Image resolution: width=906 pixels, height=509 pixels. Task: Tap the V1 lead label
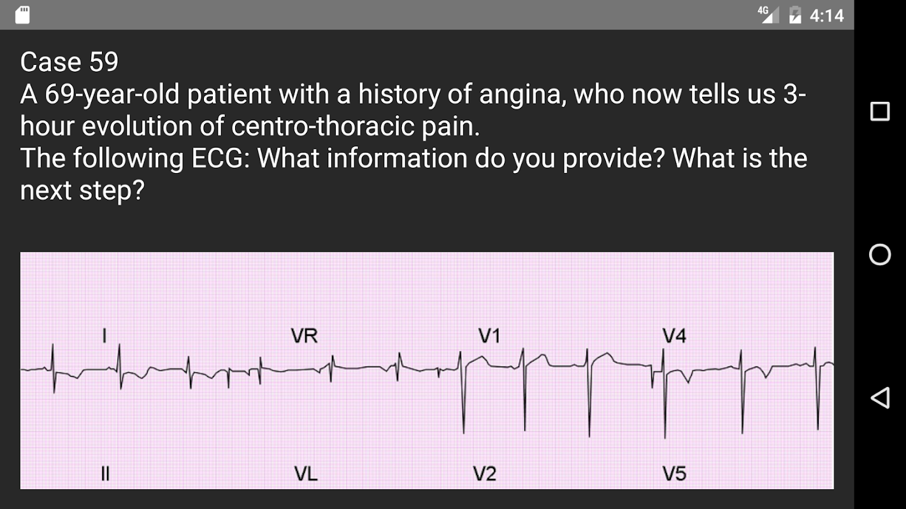489,335
